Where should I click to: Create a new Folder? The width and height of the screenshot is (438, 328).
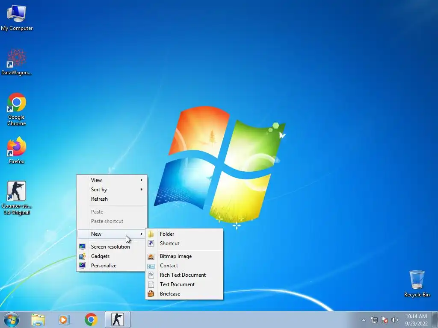click(x=184, y=234)
